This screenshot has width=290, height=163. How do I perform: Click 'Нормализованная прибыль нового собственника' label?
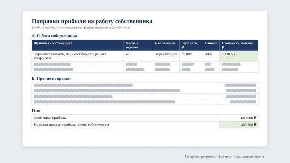71,125
